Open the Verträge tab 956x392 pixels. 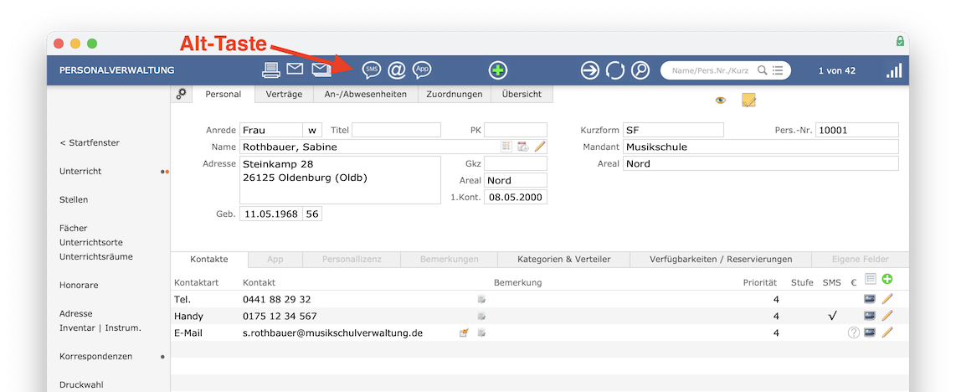tap(284, 94)
